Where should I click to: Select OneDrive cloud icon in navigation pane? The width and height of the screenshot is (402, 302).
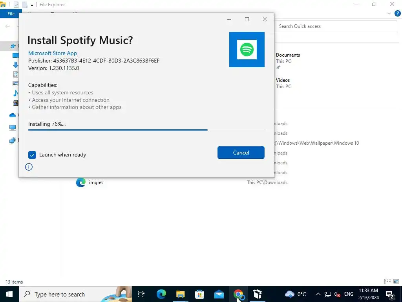point(13,115)
